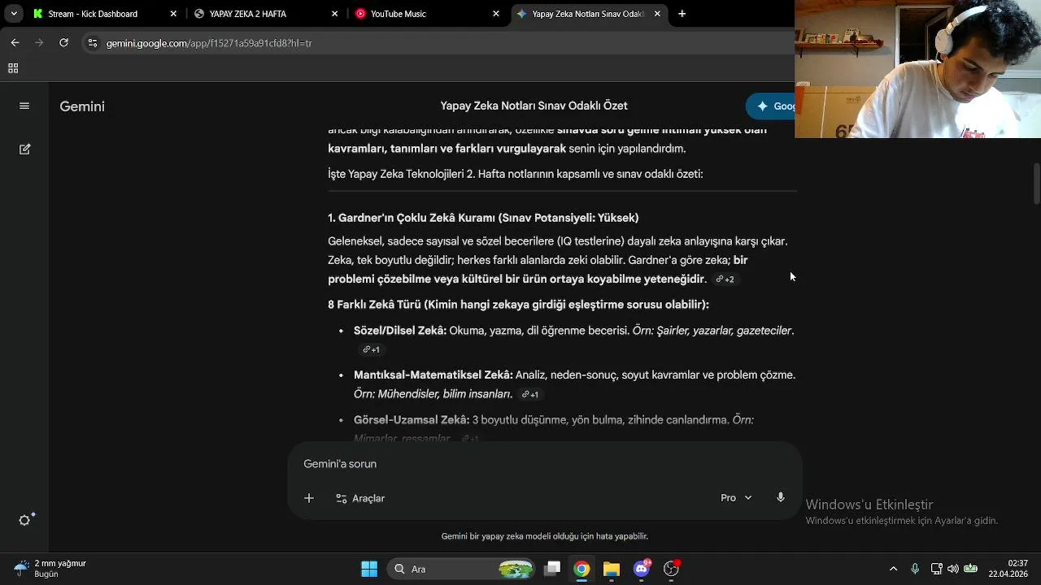Click conversation title Yapay Zeka Notları Sınav Odaklı Özet
1041x585 pixels.
tap(534, 106)
